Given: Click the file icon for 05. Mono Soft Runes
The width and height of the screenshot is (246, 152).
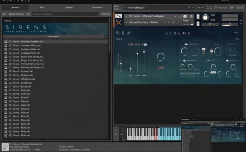Looking at the screenshot, I should pyautogui.click(x=6, y=57).
